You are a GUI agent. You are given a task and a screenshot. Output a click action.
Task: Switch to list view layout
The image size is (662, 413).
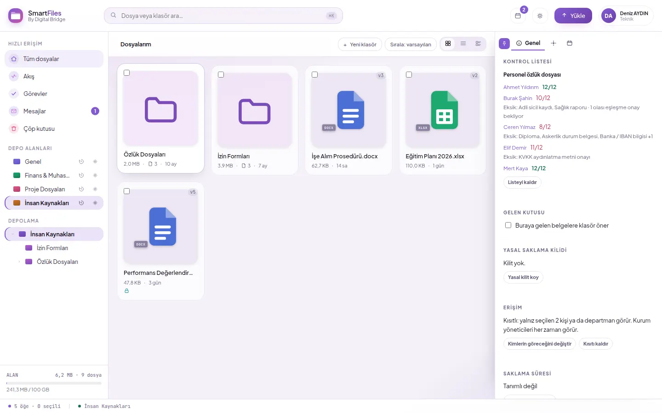(x=463, y=44)
